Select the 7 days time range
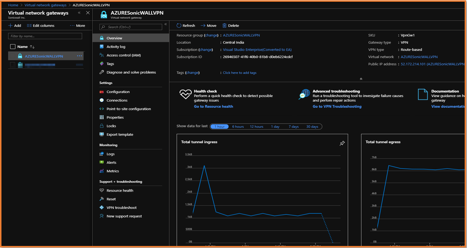467x248 pixels. point(294,127)
